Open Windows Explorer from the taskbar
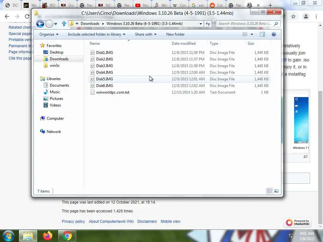Screen dimensions: 323x242 (x=28, y=236)
